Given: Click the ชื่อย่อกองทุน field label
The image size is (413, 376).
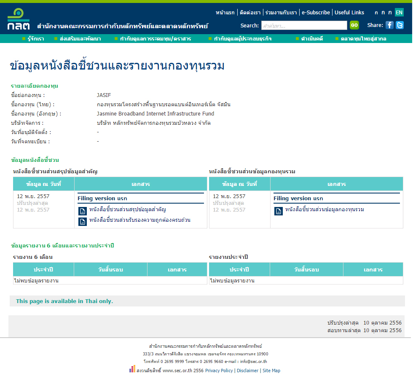Looking at the screenshot, I should coord(28,95).
